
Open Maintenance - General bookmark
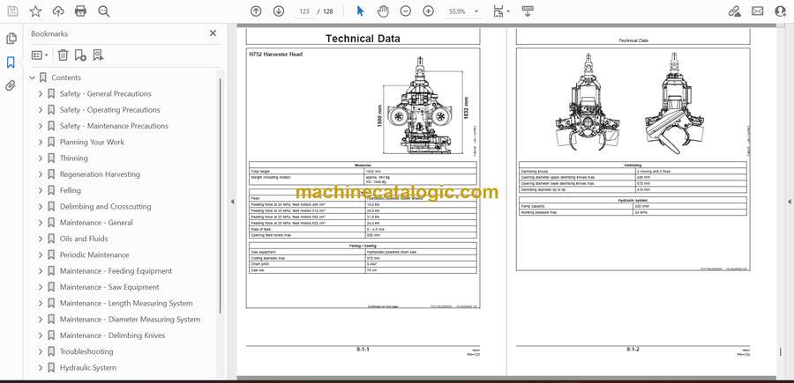pos(96,223)
